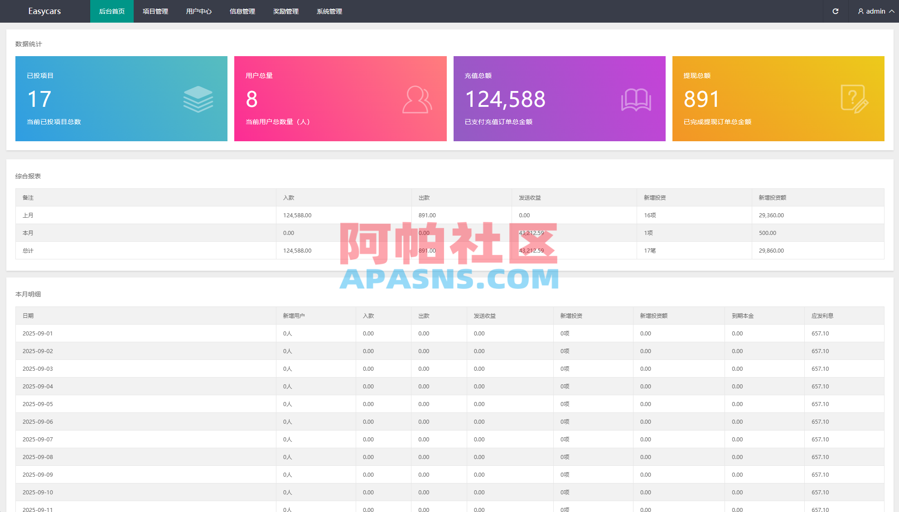The image size is (899, 512).
Task: Switch to the 项目管理 tab
Action: (x=155, y=11)
